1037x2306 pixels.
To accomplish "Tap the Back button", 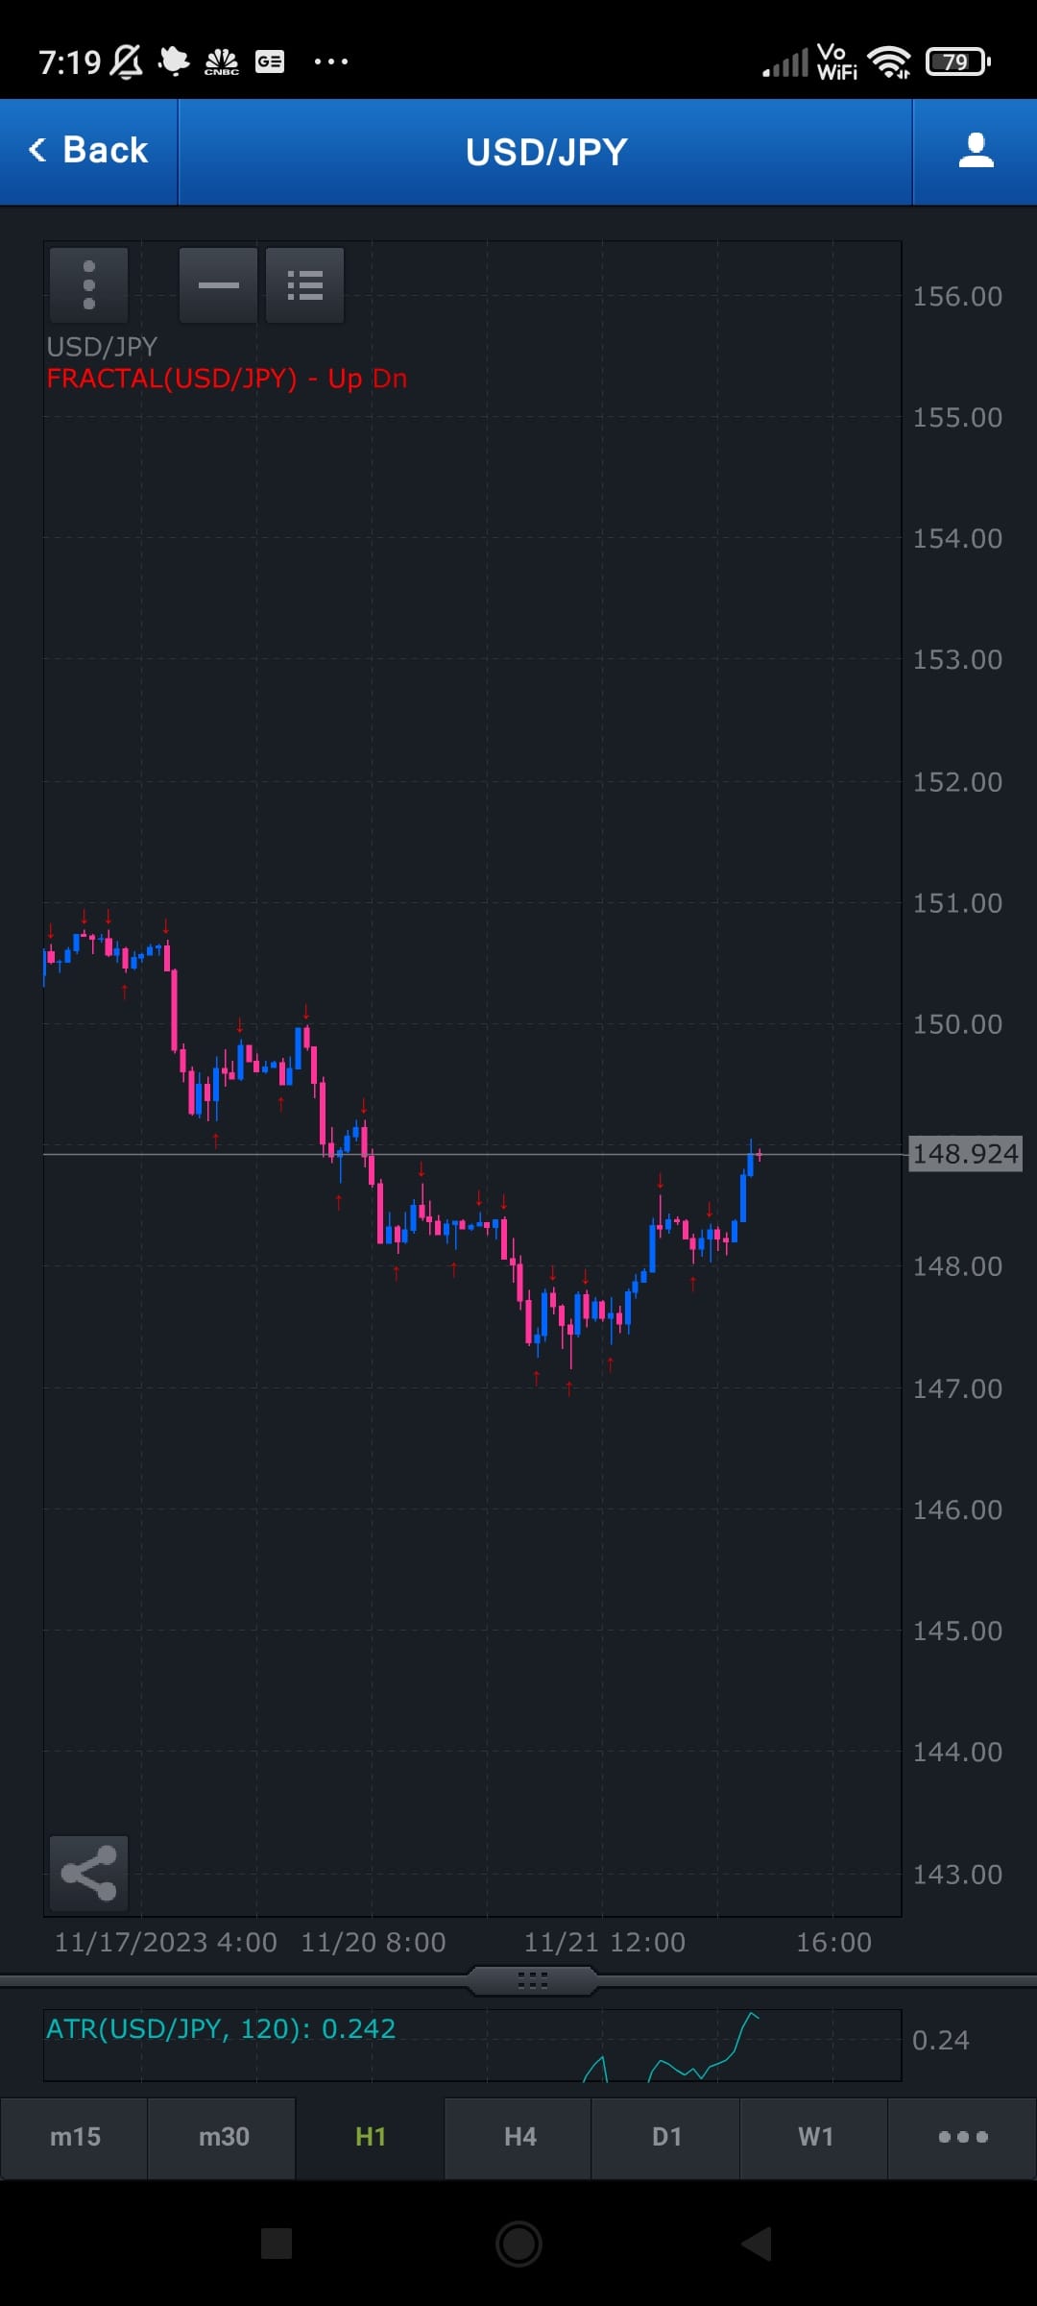I will [x=88, y=151].
